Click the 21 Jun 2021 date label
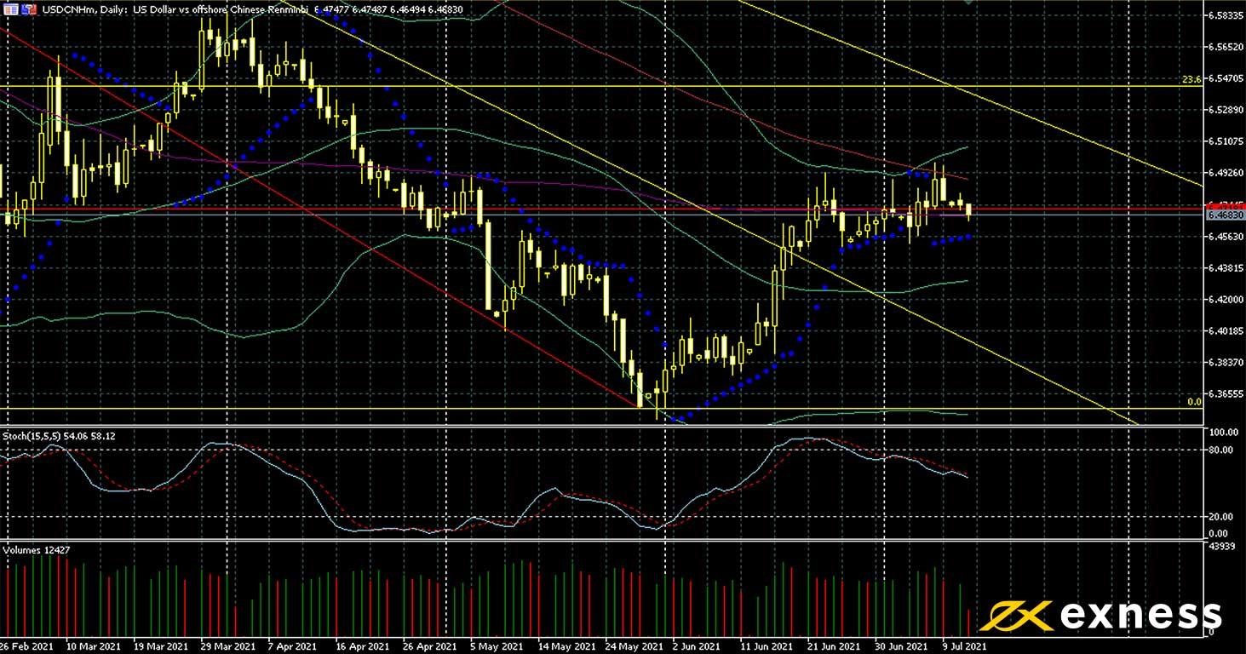Viewport: 1246px width, 654px height. pos(833,646)
